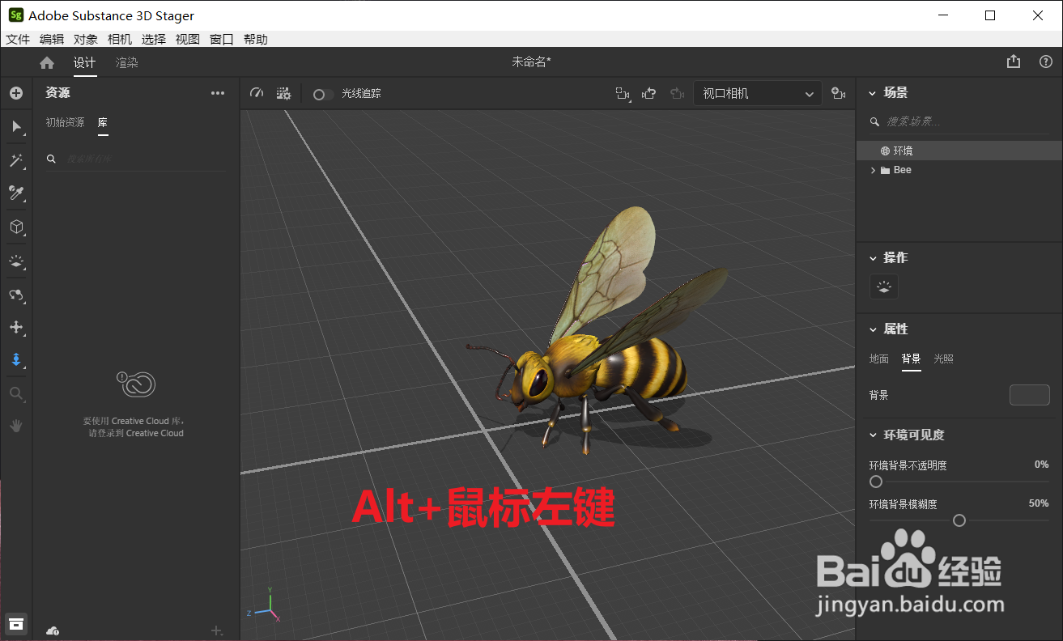
Task: Open the 视口相机 camera dropdown
Action: tap(756, 93)
